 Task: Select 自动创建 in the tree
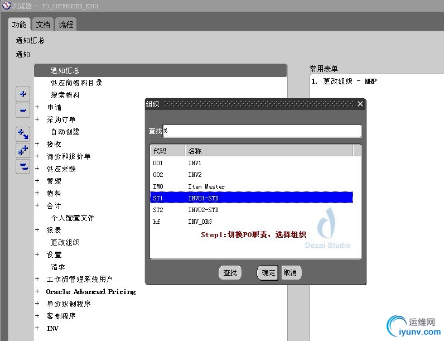tap(65, 132)
